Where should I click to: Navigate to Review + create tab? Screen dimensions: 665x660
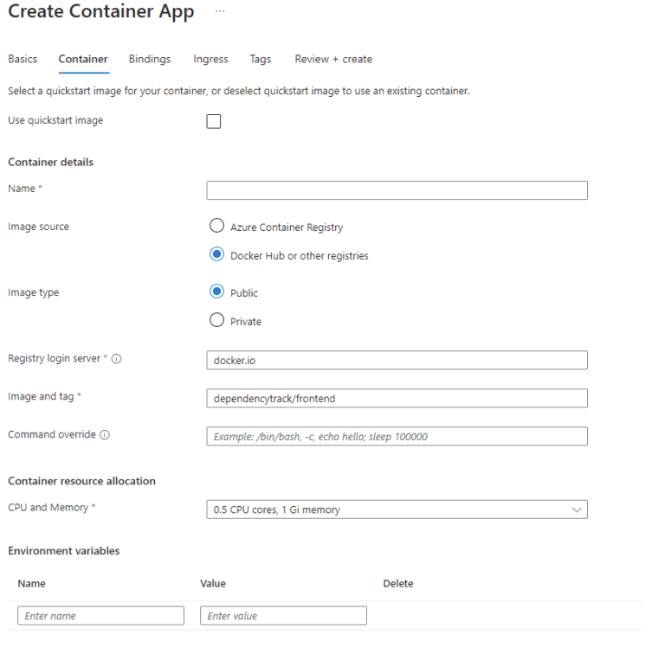coord(333,59)
